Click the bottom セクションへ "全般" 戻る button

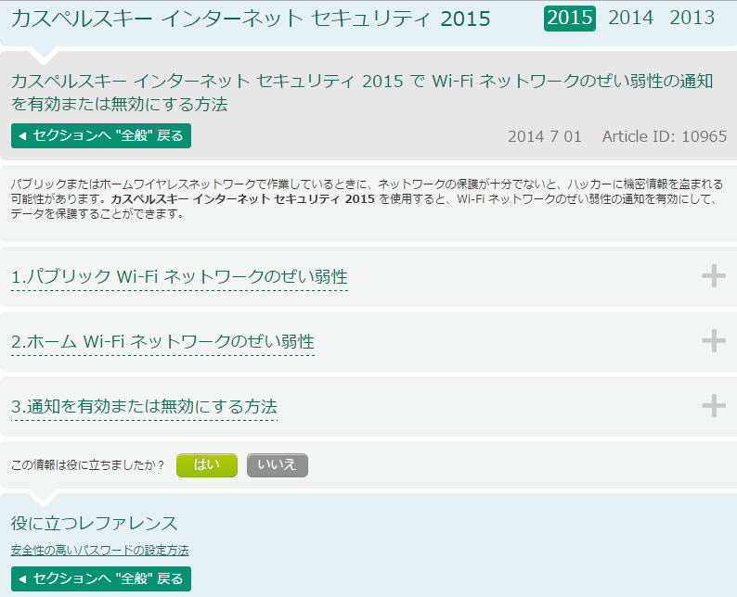pyautogui.click(x=101, y=578)
